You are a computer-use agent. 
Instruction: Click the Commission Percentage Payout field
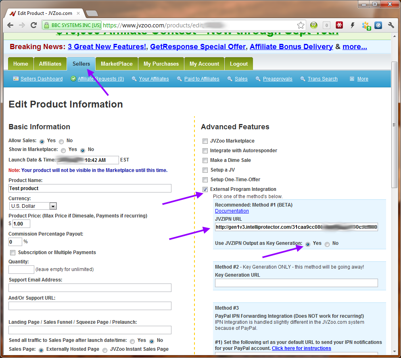pyautogui.click(x=15, y=242)
